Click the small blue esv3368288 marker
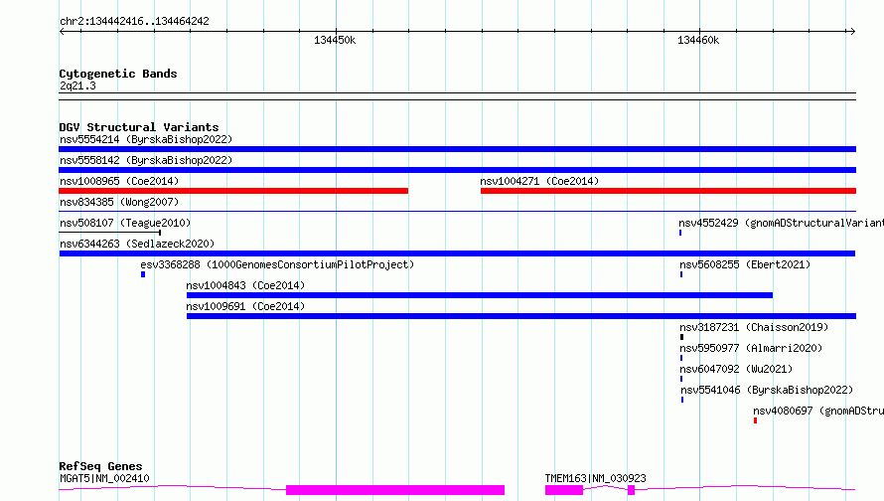This screenshot has width=884, height=501. click(143, 274)
